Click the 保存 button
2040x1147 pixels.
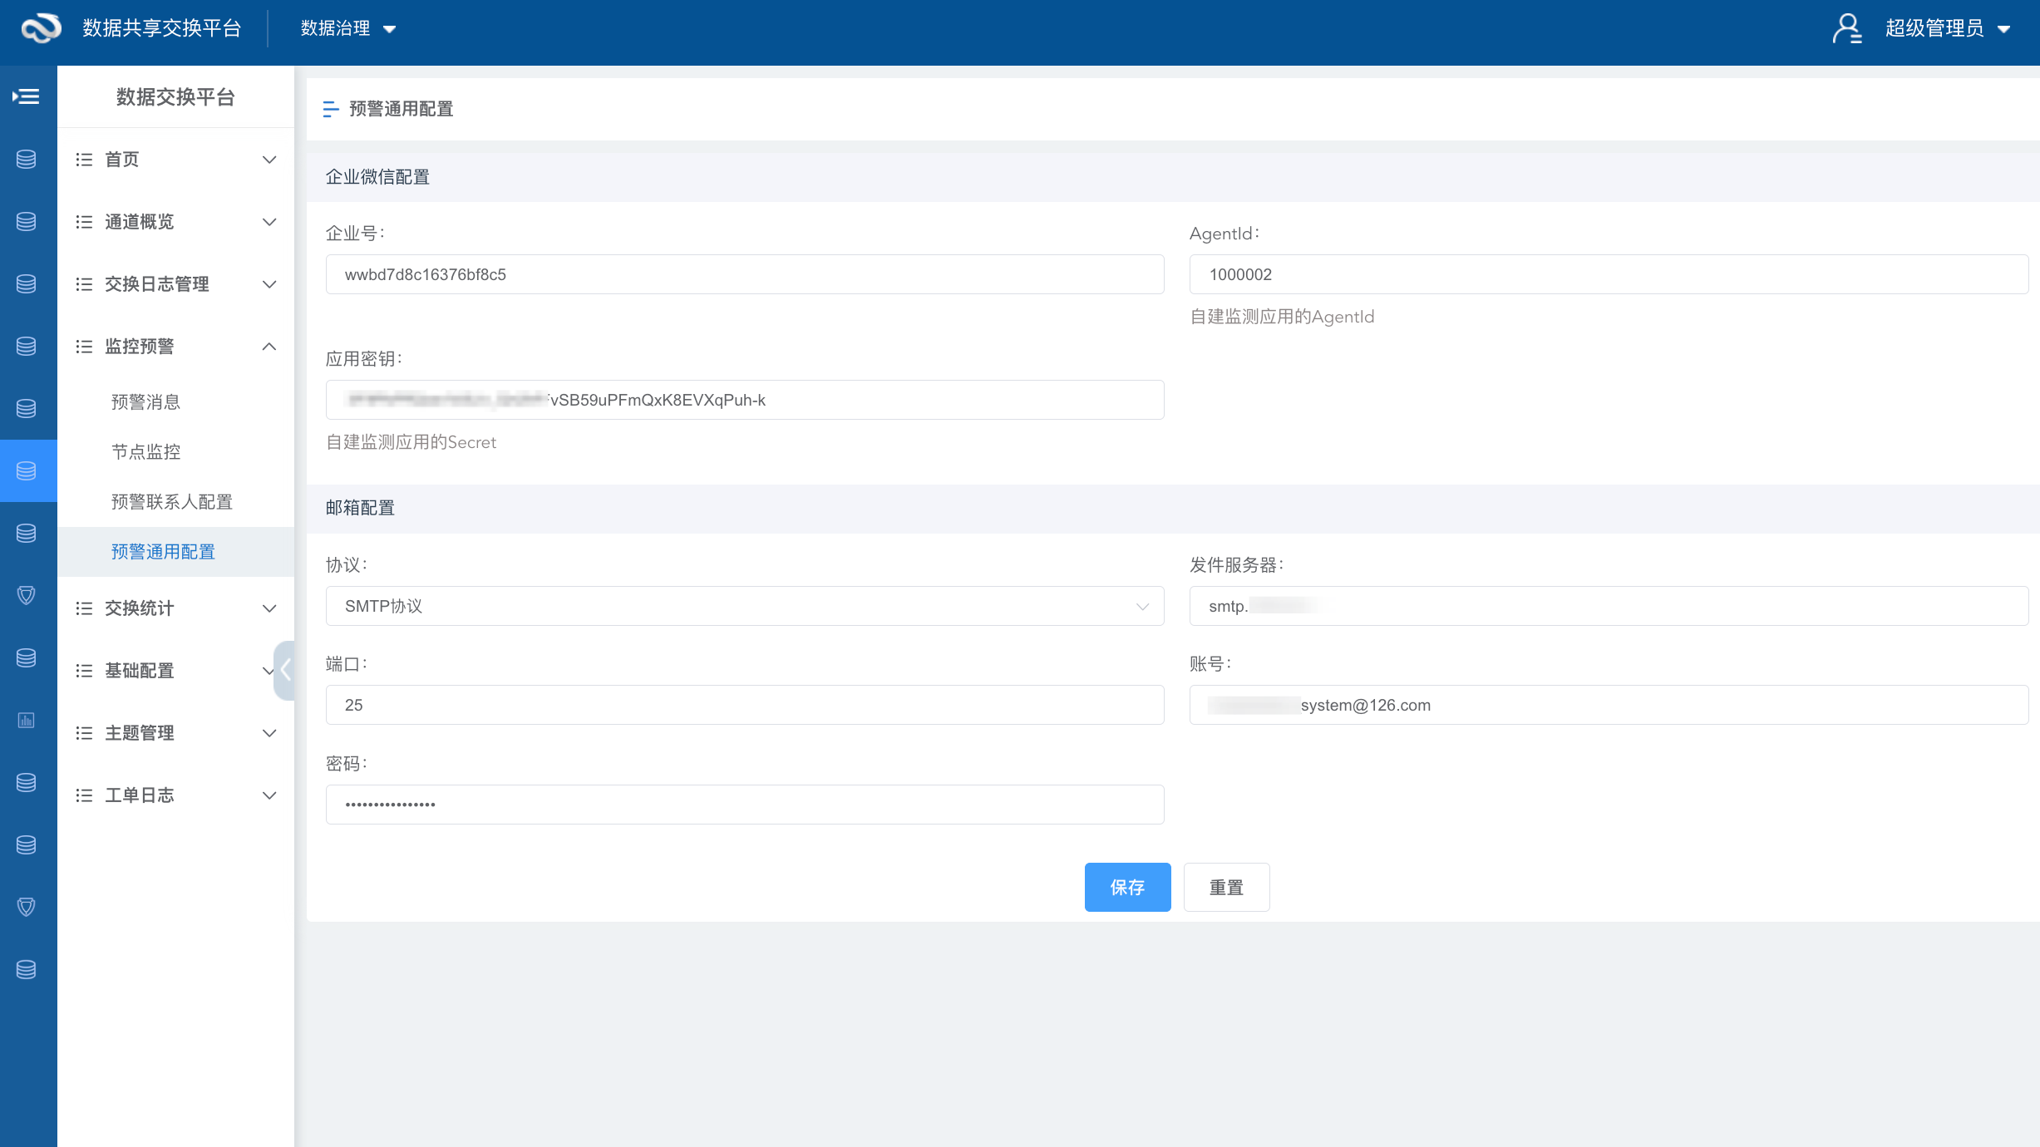click(x=1126, y=887)
